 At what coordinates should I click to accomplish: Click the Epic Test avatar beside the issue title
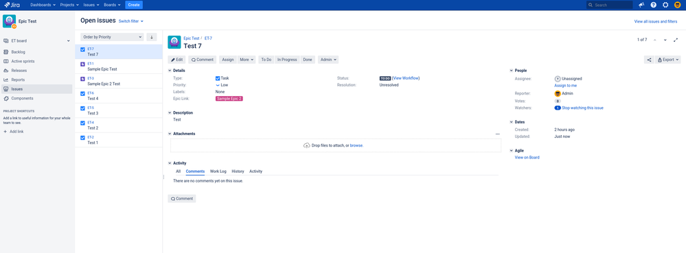tap(174, 42)
